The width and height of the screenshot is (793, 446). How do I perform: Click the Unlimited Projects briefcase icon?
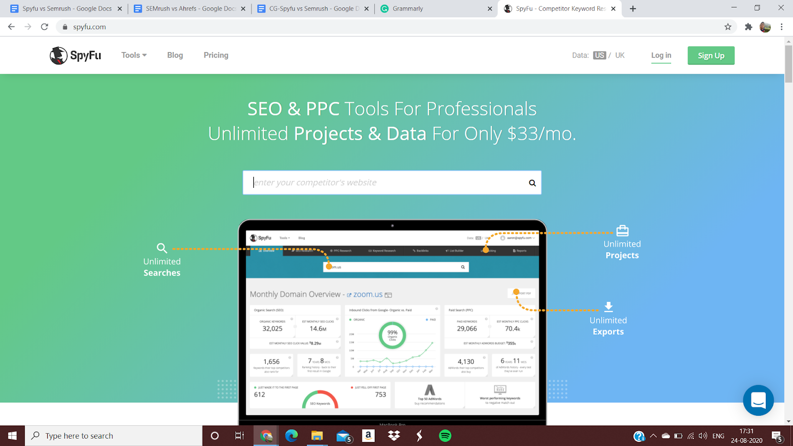(623, 230)
